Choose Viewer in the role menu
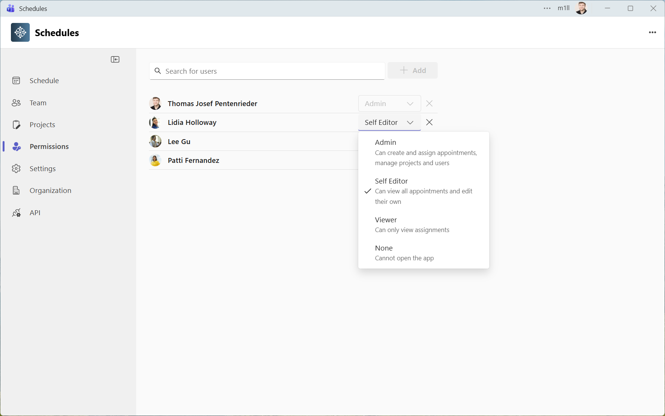Viewport: 665px width, 416px height. point(386,220)
